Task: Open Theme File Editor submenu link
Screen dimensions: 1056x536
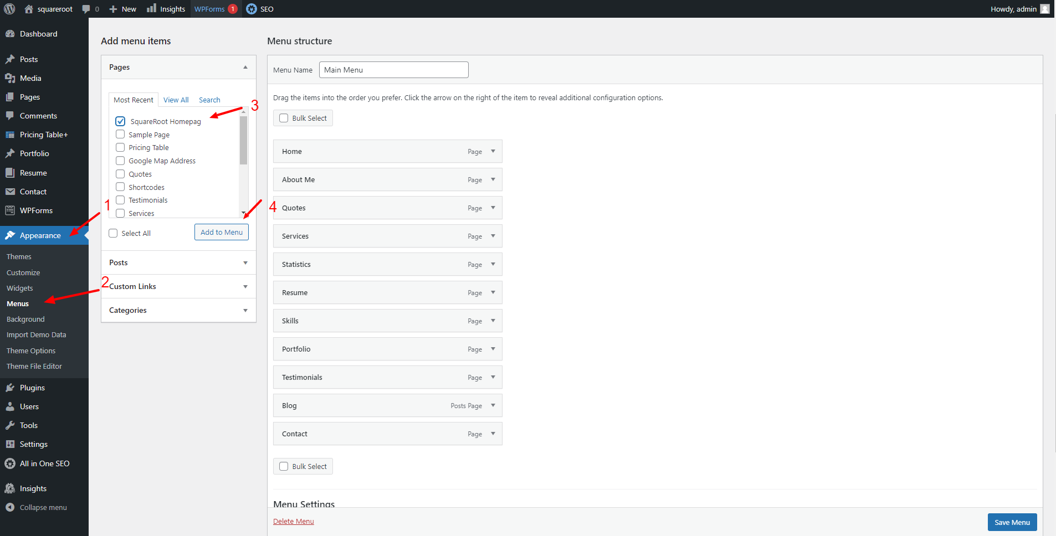Action: (x=34, y=366)
